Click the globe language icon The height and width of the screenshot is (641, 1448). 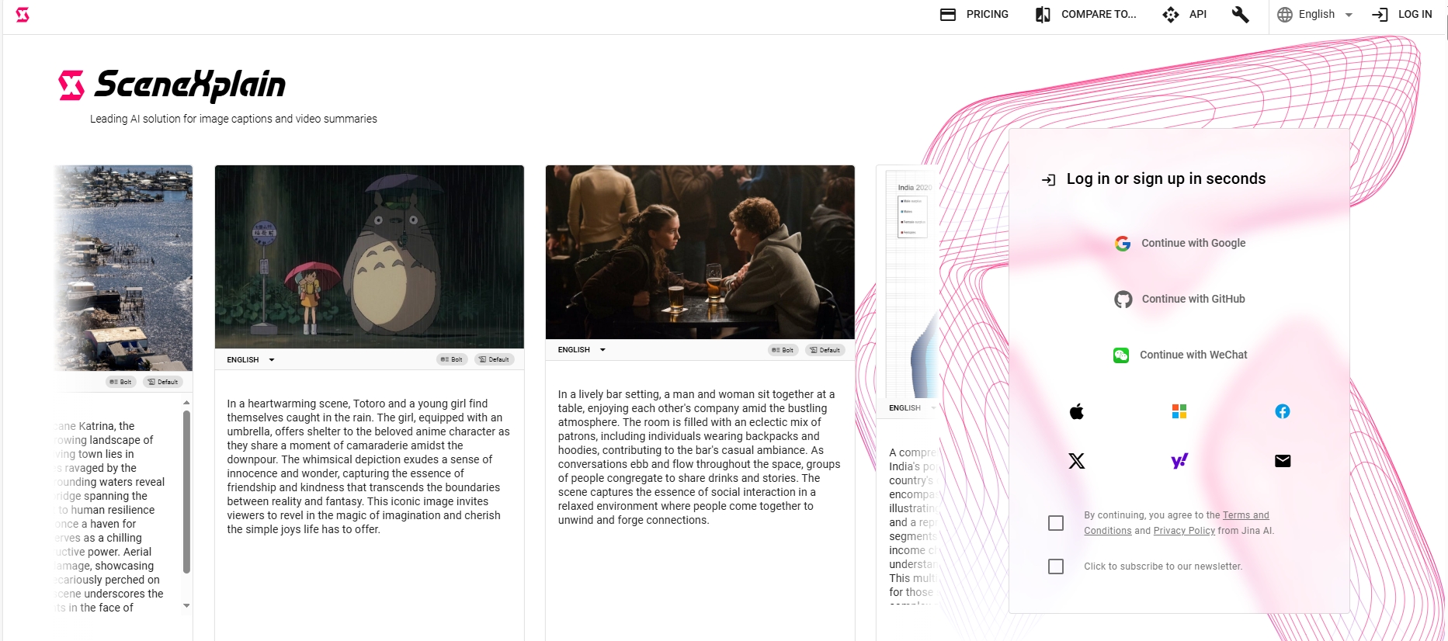1285,14
